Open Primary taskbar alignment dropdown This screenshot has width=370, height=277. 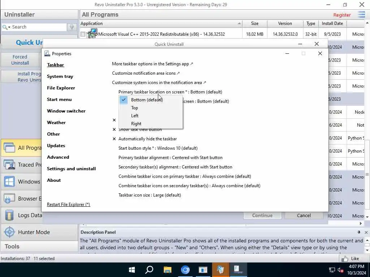point(171,158)
